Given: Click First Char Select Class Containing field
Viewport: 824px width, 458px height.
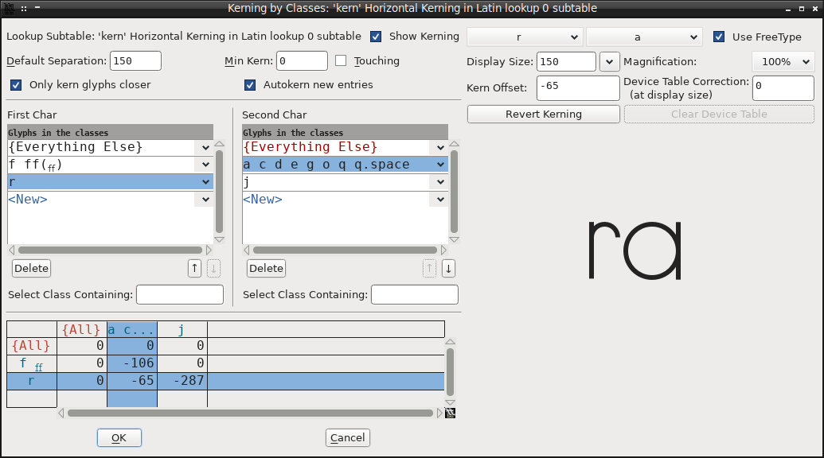Looking at the screenshot, I should pyautogui.click(x=180, y=295).
